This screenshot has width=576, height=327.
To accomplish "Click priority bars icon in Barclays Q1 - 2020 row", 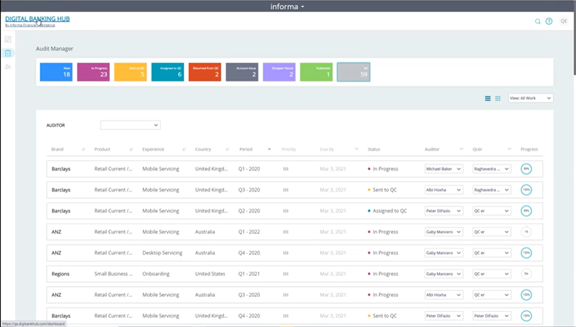I will (x=286, y=169).
